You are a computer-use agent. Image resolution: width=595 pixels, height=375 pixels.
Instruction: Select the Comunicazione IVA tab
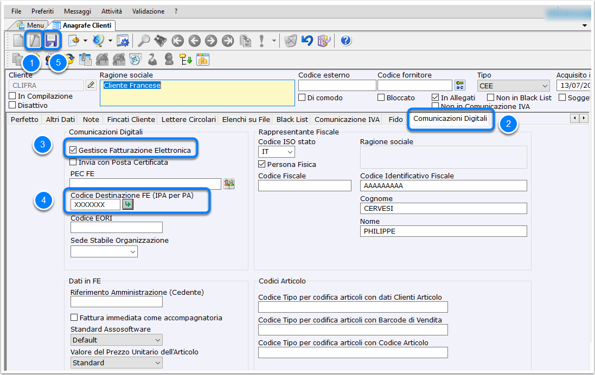(x=347, y=119)
